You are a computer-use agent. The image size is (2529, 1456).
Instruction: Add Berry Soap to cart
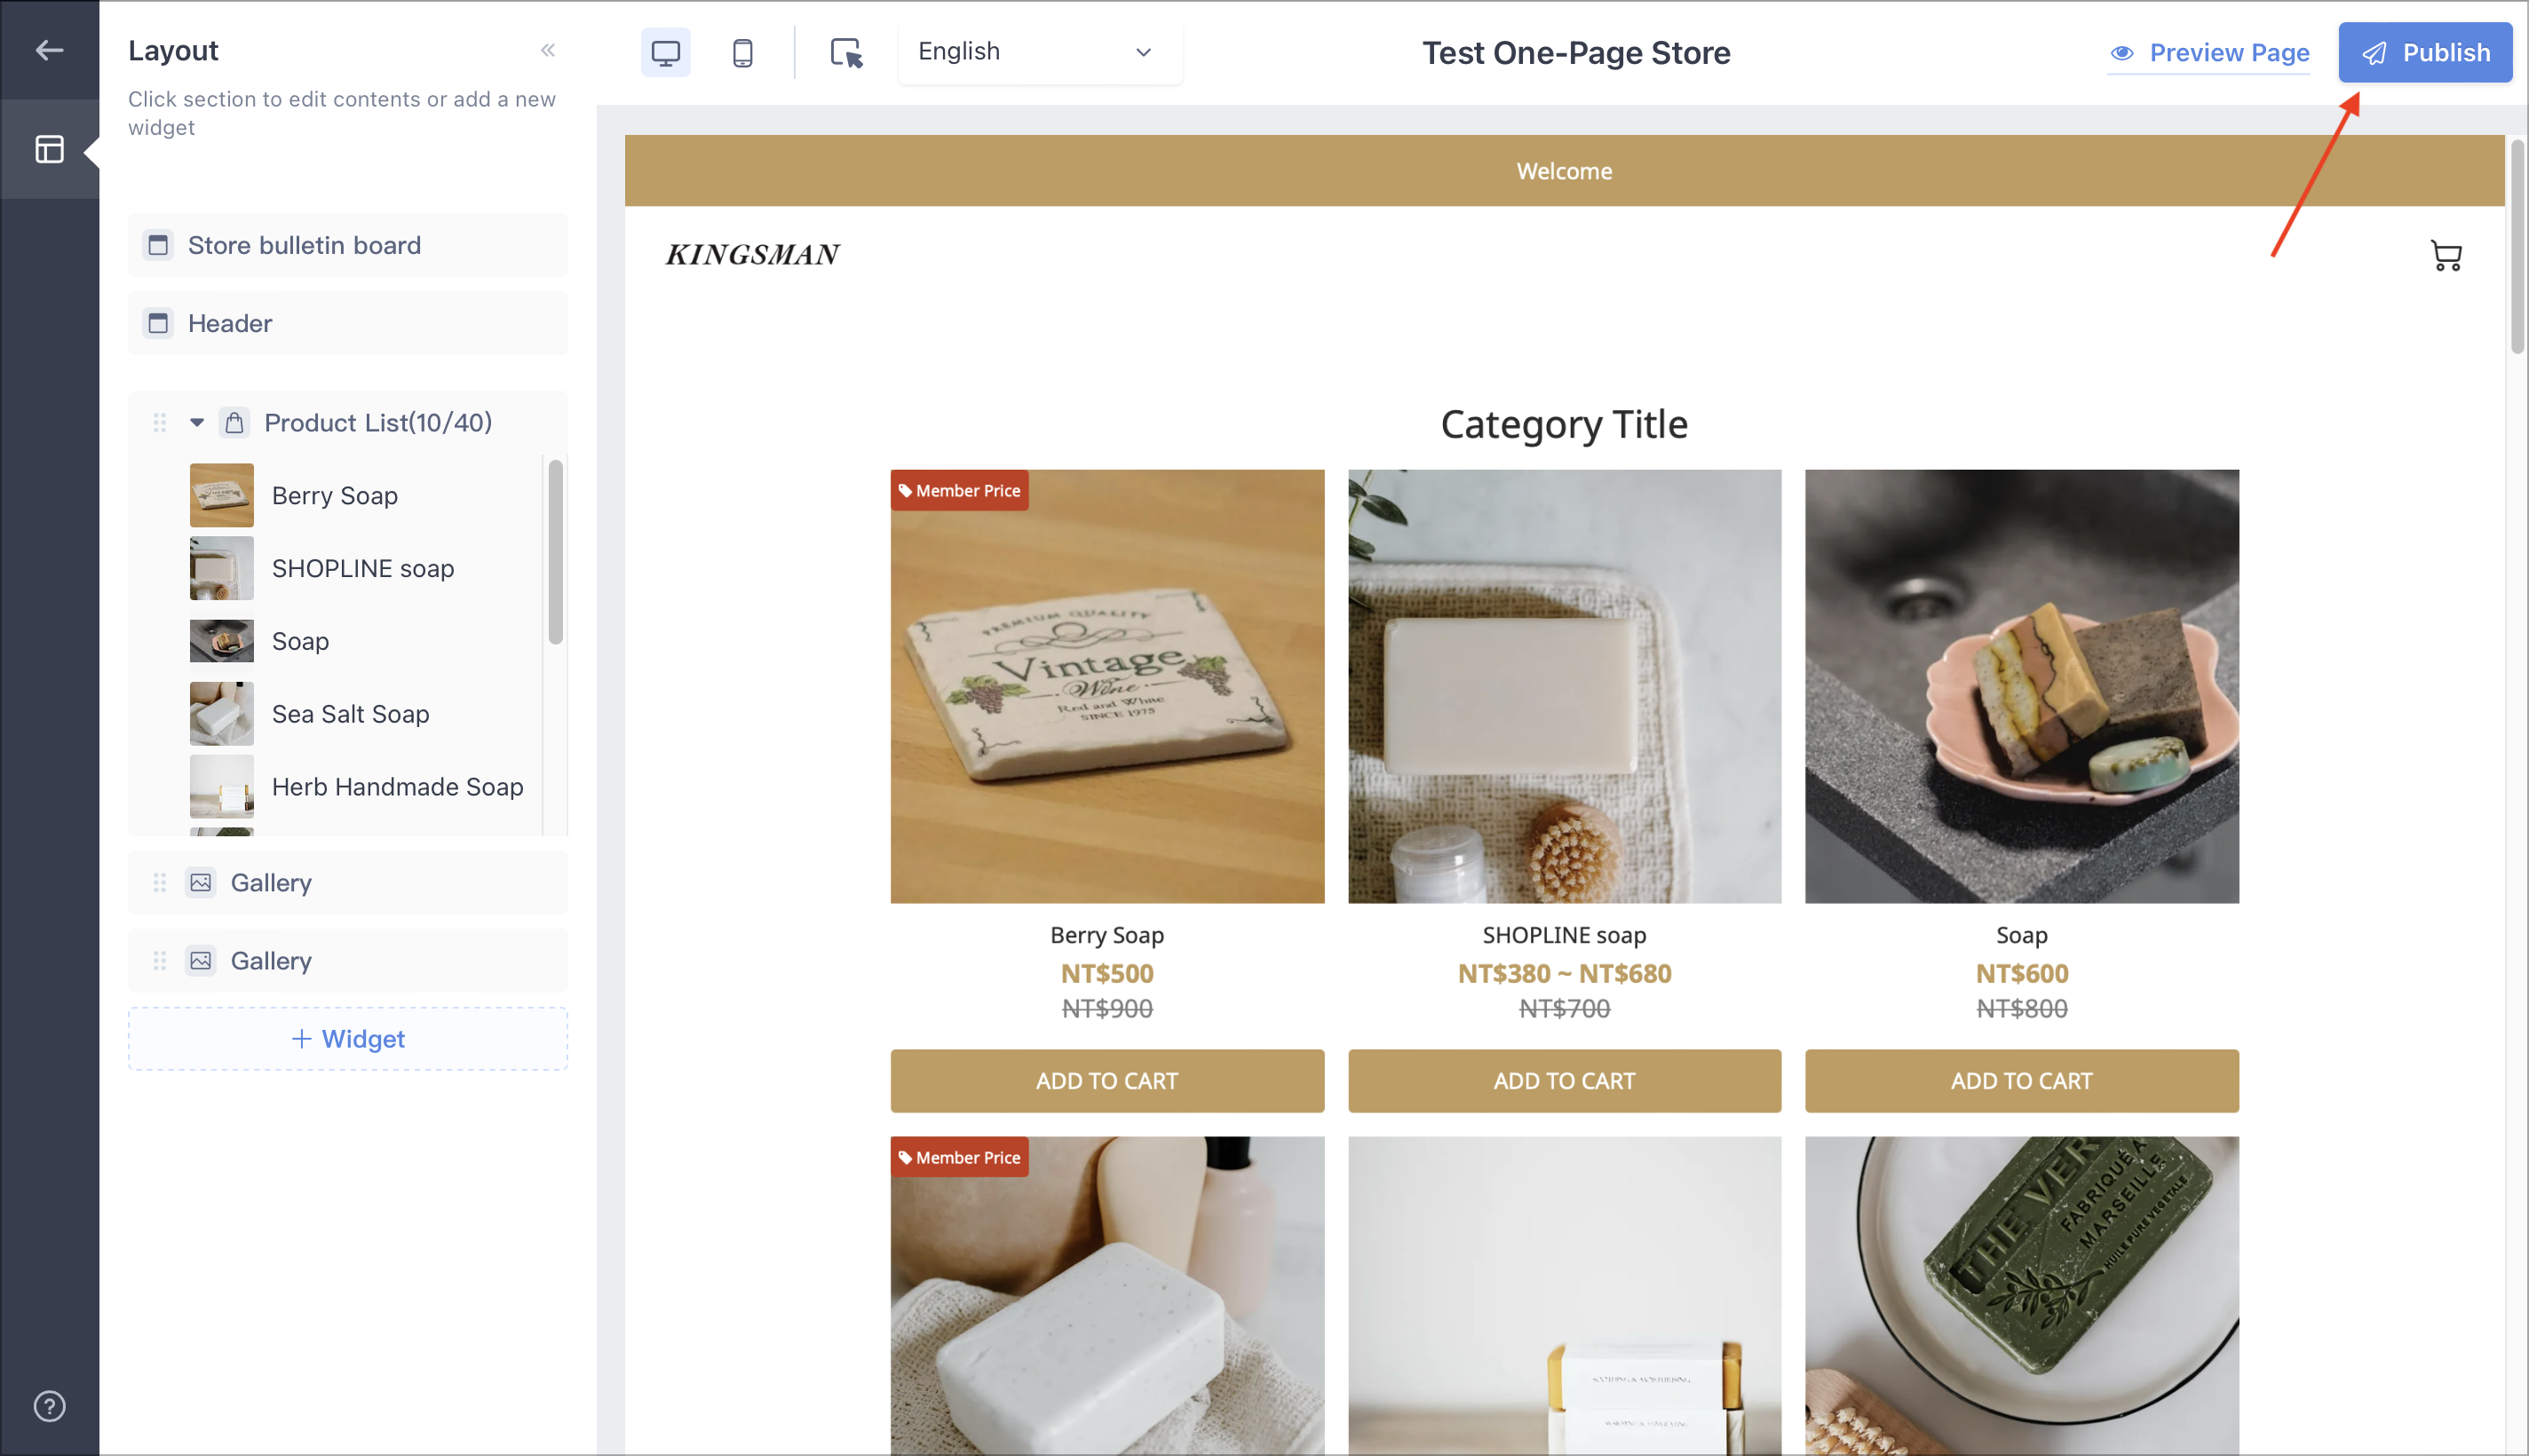click(1106, 1080)
